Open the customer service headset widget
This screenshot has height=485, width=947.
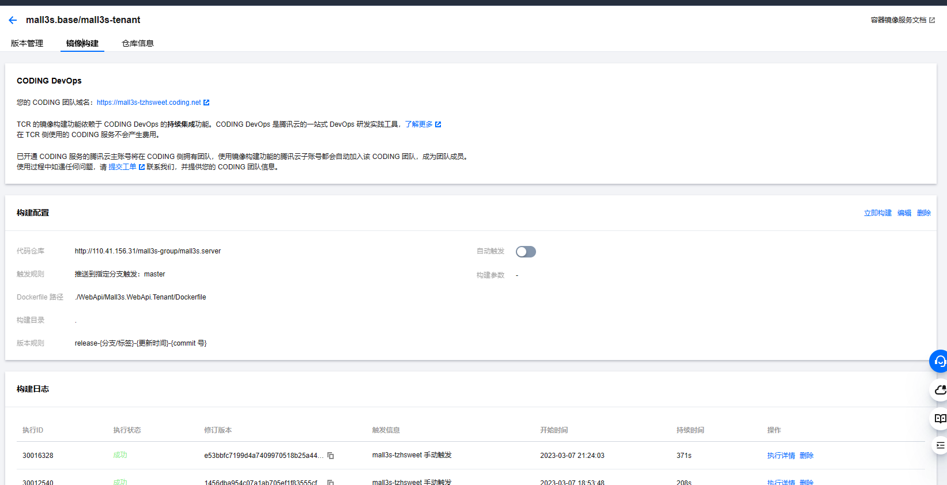pyautogui.click(x=940, y=361)
